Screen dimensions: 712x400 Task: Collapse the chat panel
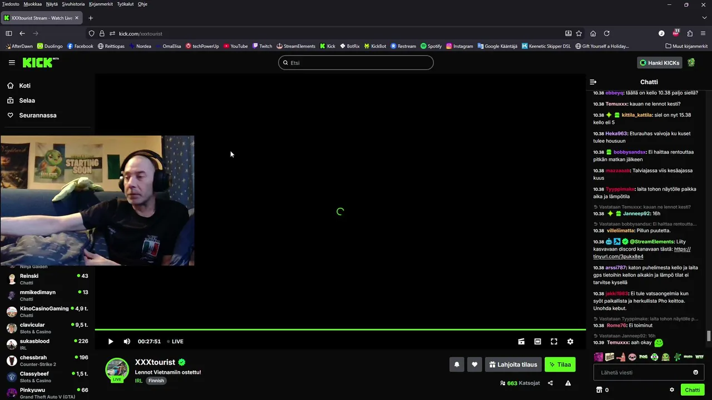(x=593, y=82)
